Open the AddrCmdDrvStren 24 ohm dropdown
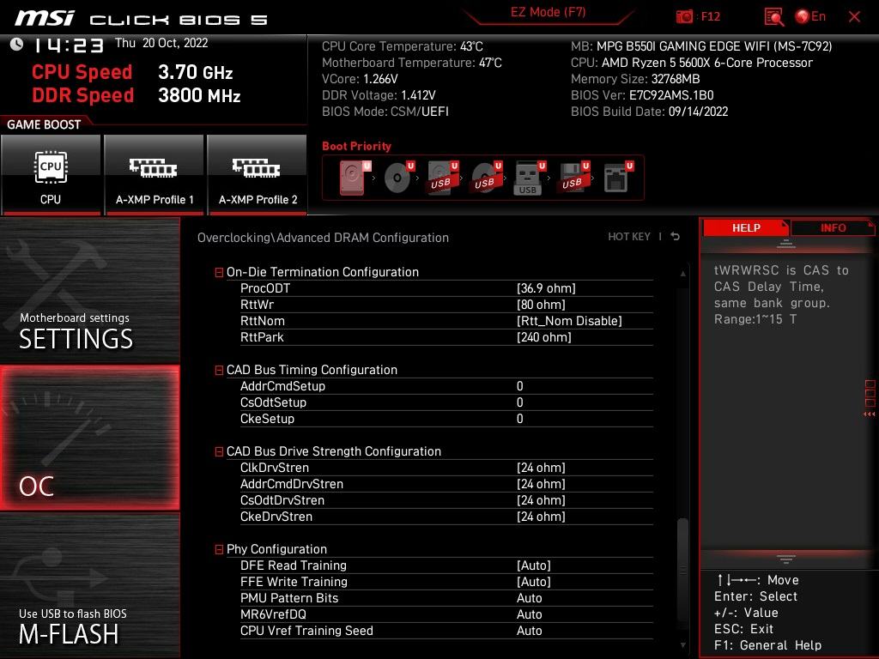The image size is (879, 659). [x=541, y=484]
